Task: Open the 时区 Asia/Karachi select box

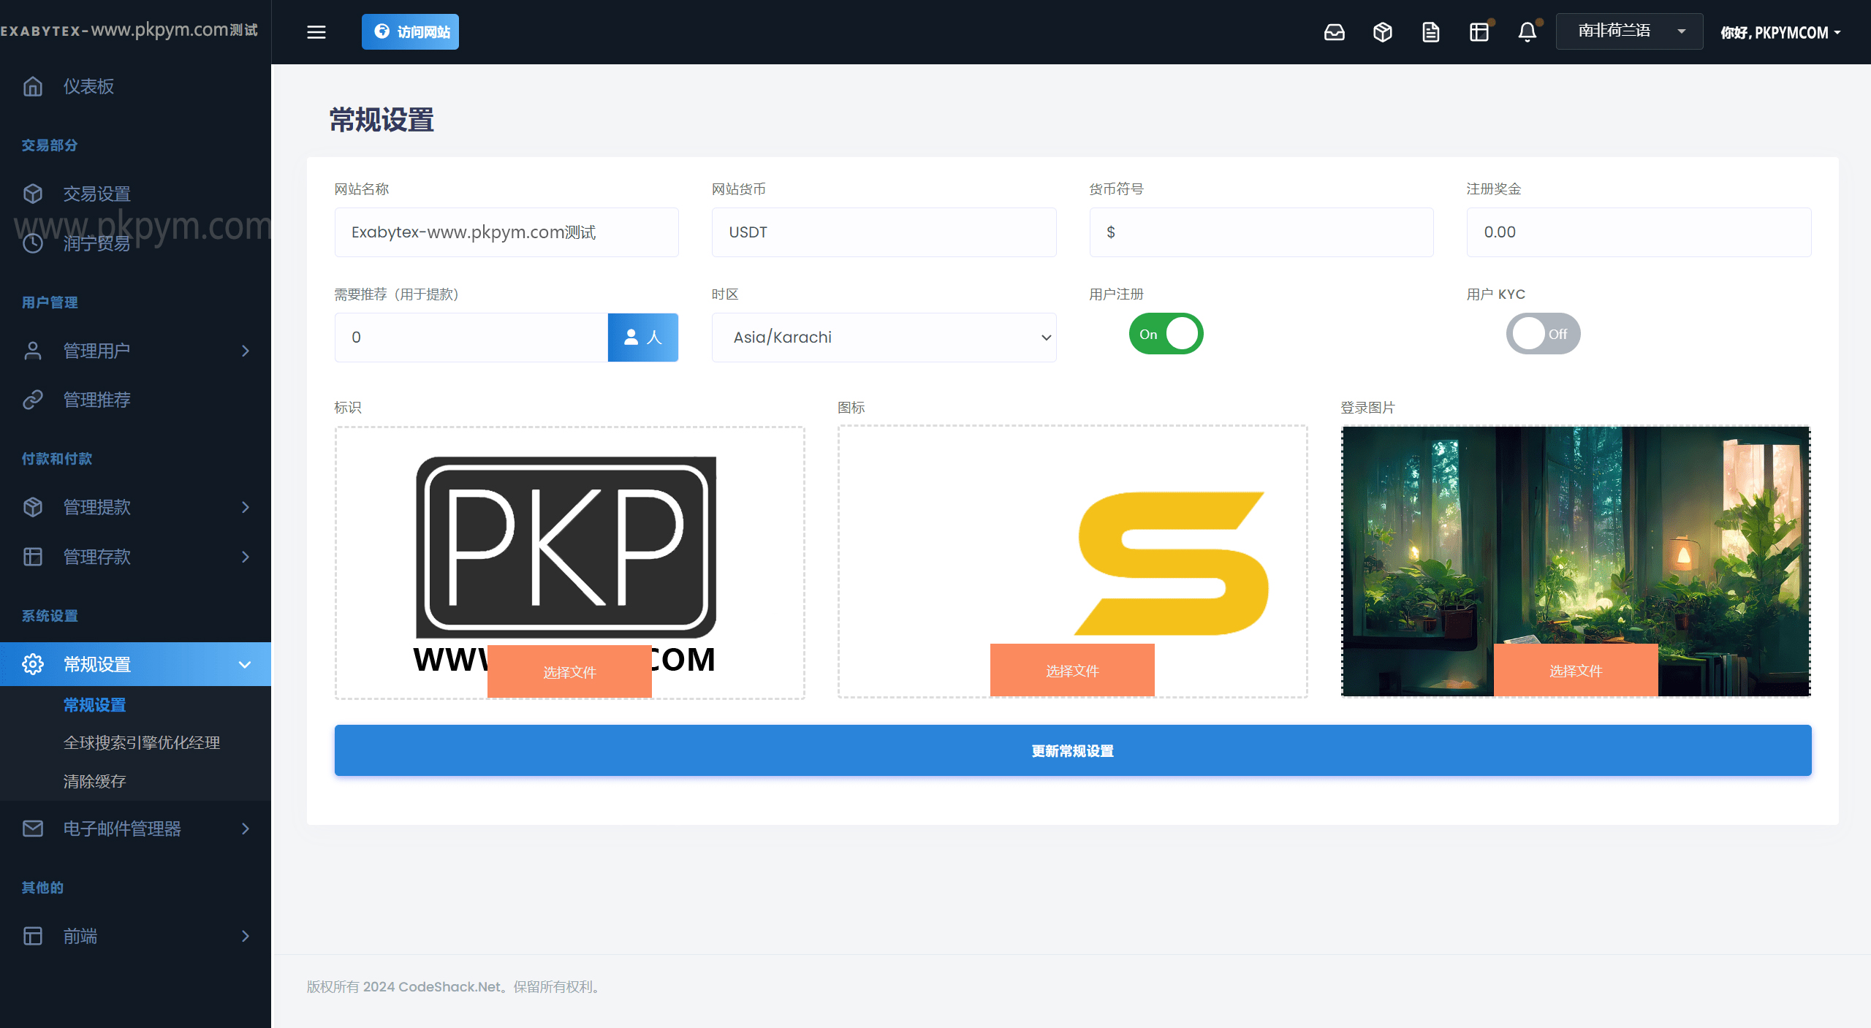Action: (x=884, y=338)
